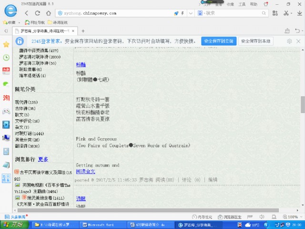Open new tab with plus button
305x229 pixels.
pyautogui.click(x=83, y=31)
